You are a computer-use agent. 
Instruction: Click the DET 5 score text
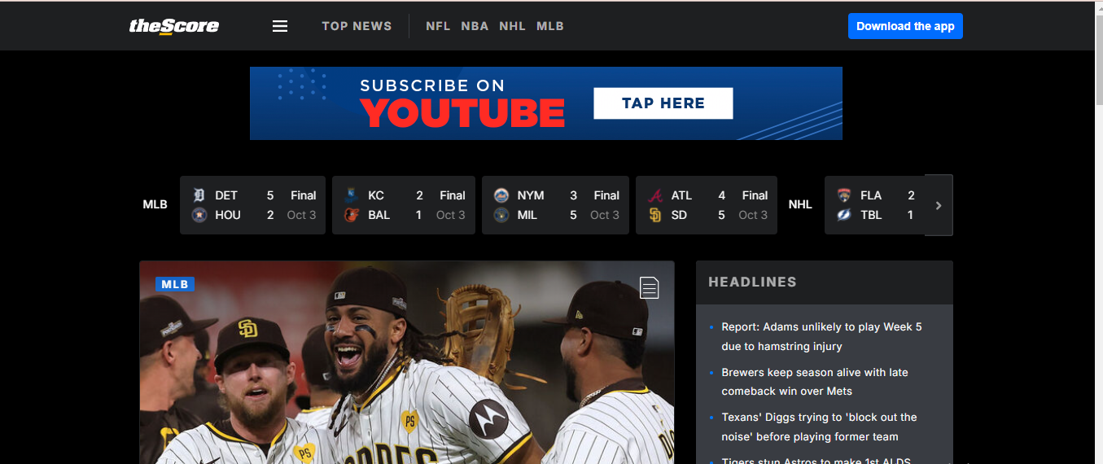click(244, 195)
